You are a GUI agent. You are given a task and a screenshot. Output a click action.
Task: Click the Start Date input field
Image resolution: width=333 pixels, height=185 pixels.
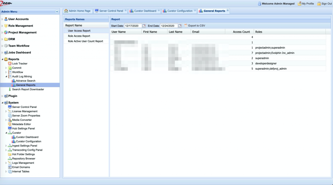click(x=133, y=26)
